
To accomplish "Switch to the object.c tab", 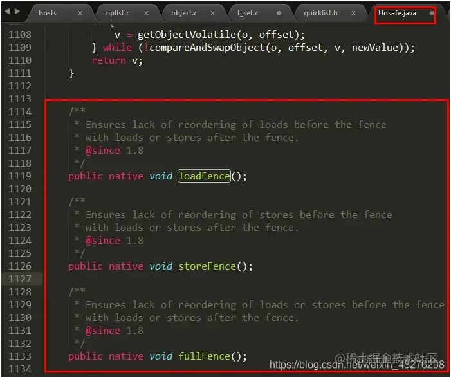I will pos(184,14).
